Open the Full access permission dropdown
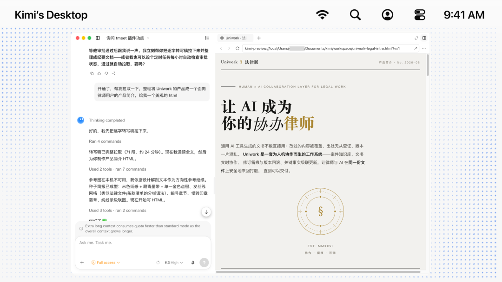The width and height of the screenshot is (502, 282). click(106, 263)
